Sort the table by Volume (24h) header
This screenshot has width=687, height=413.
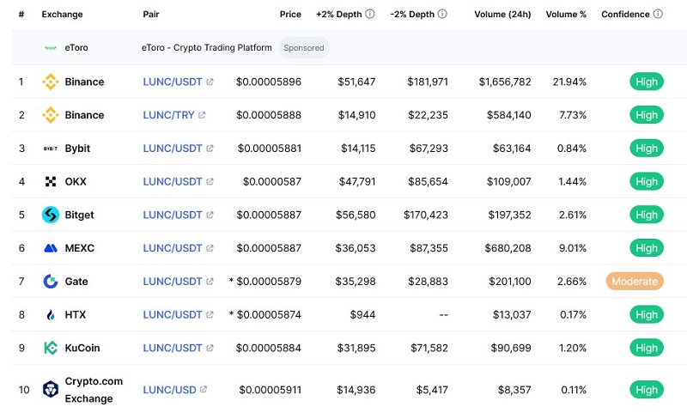tap(502, 15)
